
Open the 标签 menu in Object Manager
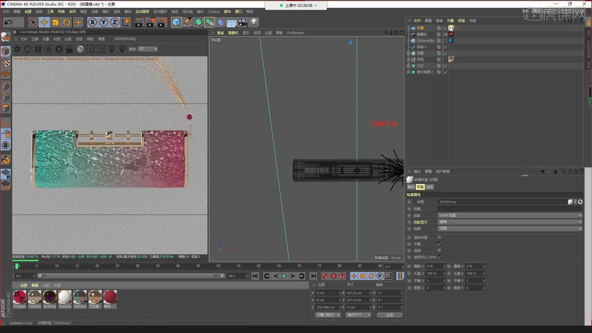(x=461, y=21)
